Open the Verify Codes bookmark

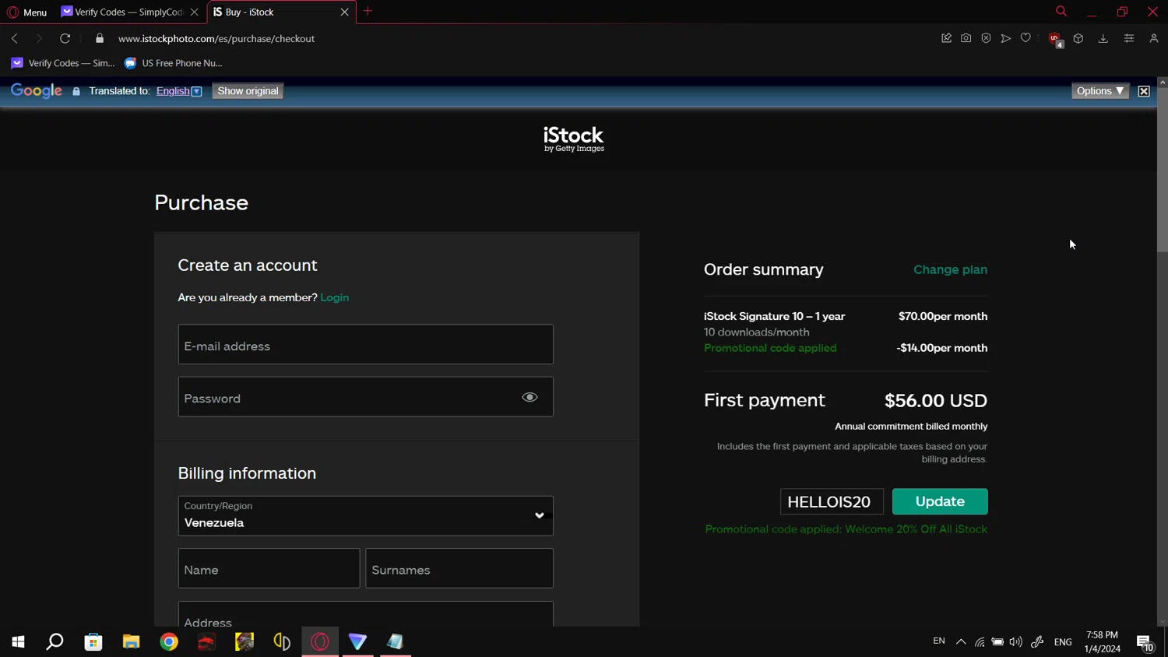tap(62, 63)
